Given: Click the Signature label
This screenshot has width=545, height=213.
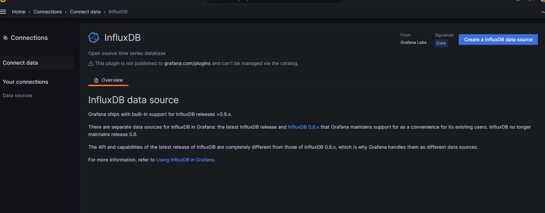Looking at the screenshot, I should pos(444,35).
